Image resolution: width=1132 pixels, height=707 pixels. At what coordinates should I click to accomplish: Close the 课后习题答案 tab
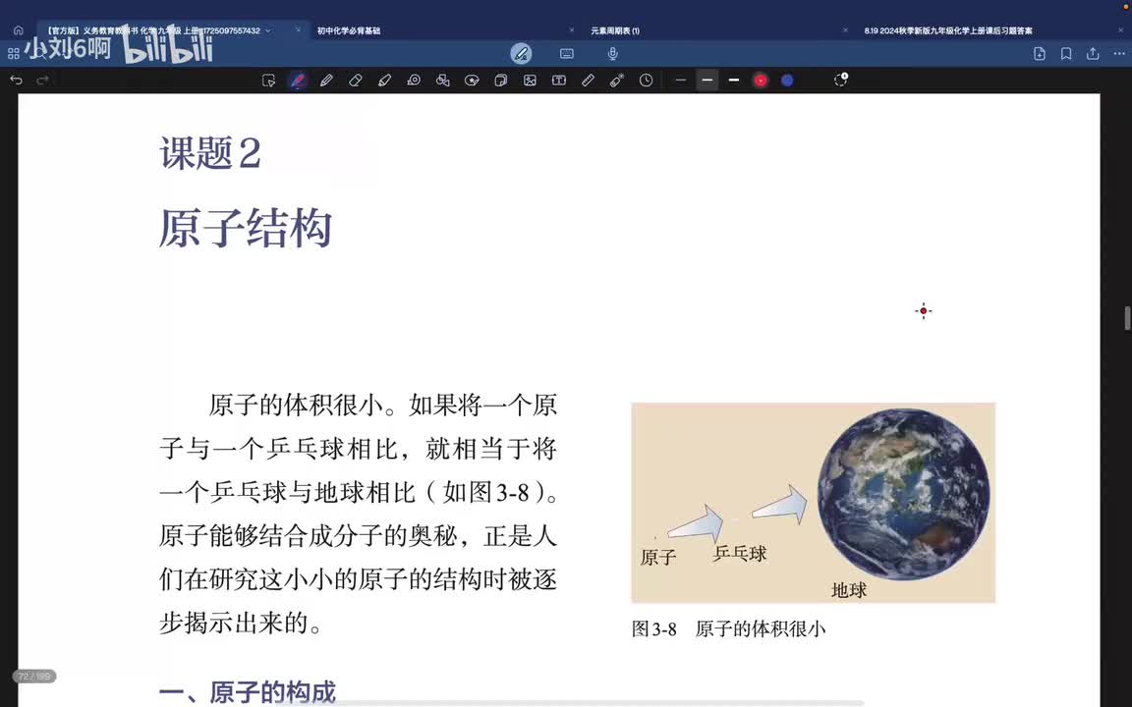1121,30
